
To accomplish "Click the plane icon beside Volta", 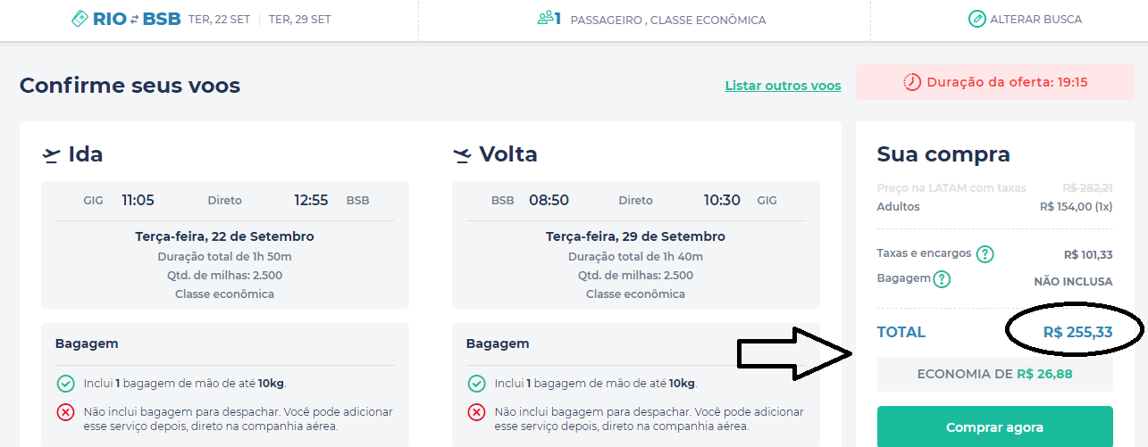I will click(462, 155).
